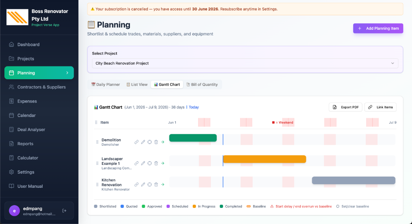Set baseline for Demolition row
This screenshot has width=412, height=224.
150,142
